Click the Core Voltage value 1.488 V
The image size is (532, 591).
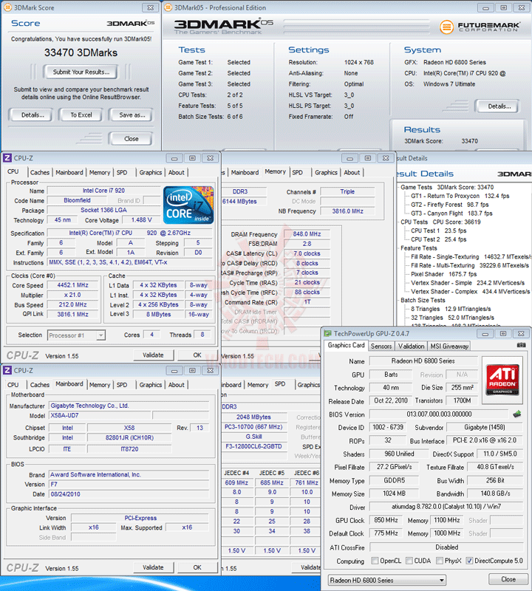tap(141, 219)
